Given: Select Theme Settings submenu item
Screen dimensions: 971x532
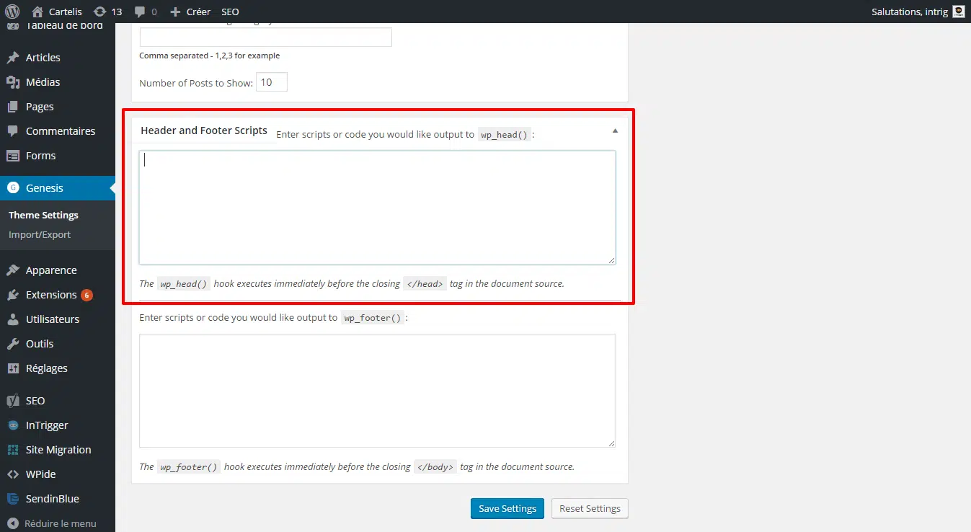Looking at the screenshot, I should click(43, 215).
